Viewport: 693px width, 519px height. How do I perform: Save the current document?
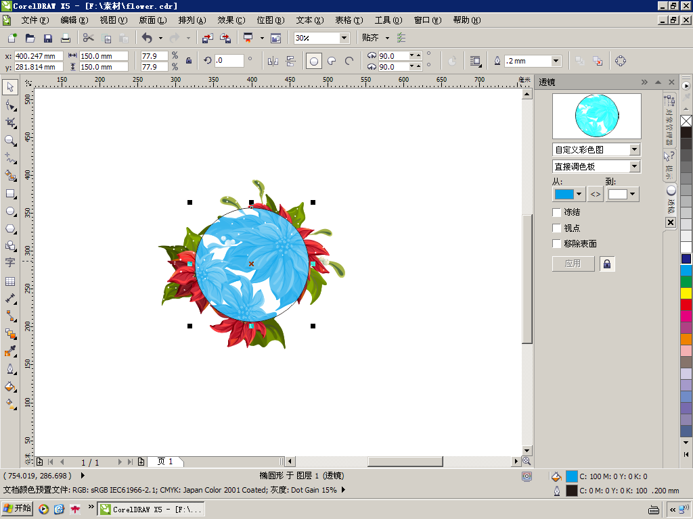48,38
